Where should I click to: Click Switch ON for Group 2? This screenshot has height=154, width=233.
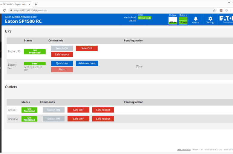tap(54, 119)
